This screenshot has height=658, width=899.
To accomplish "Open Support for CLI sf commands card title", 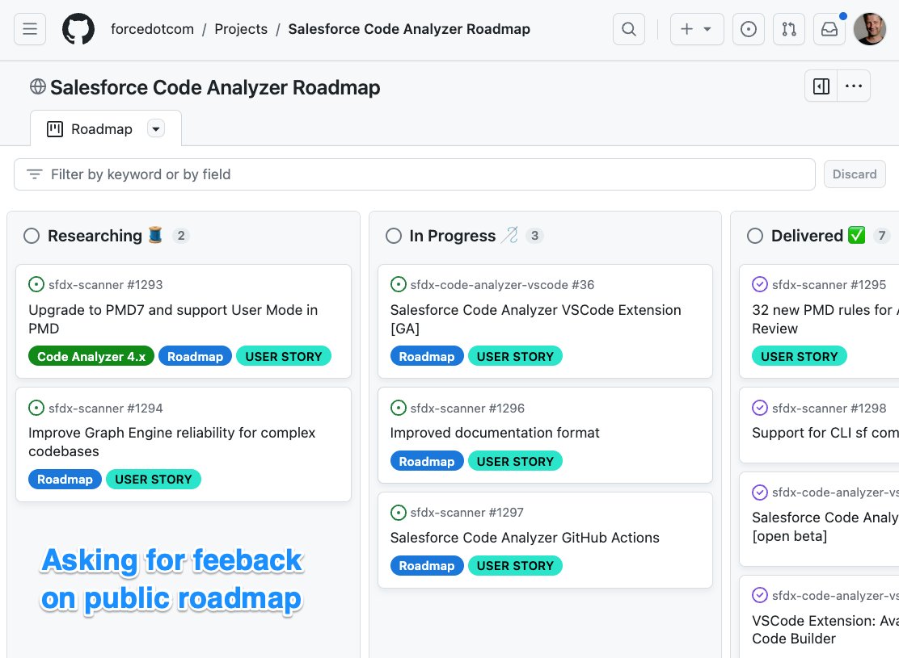I will (825, 433).
